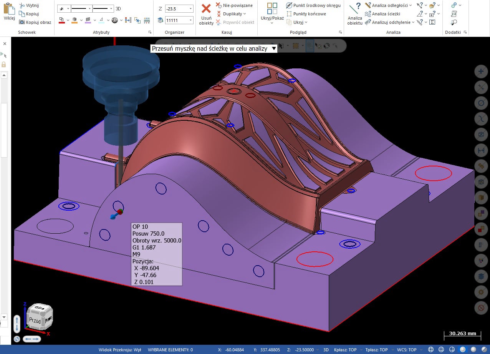Viewport: 490px width, 354px height.
Task: Toggle 3D mode in Atrybuty group
Action: coord(118,8)
